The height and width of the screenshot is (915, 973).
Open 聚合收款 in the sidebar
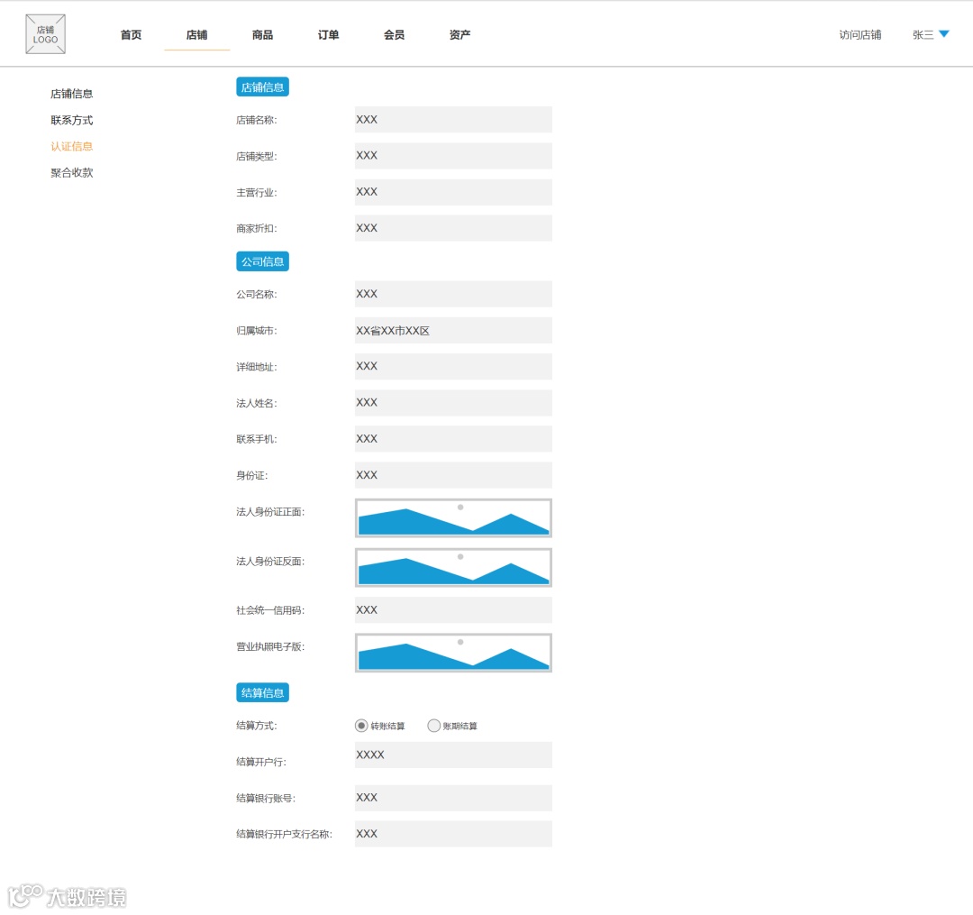point(72,172)
